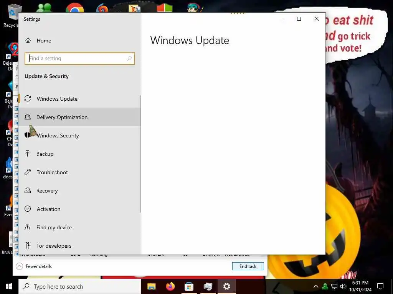Click End task in Task Manager
Screen dimensions: 393x294
(248, 266)
